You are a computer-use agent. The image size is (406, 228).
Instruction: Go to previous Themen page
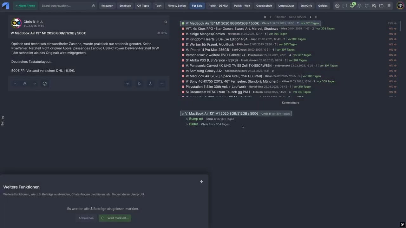coord(271,17)
